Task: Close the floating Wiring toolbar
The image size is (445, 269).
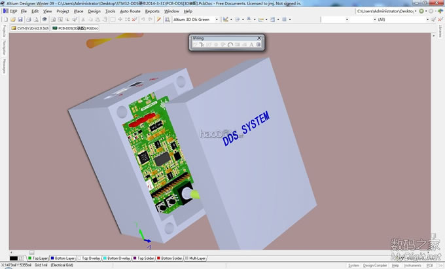Action: point(260,39)
